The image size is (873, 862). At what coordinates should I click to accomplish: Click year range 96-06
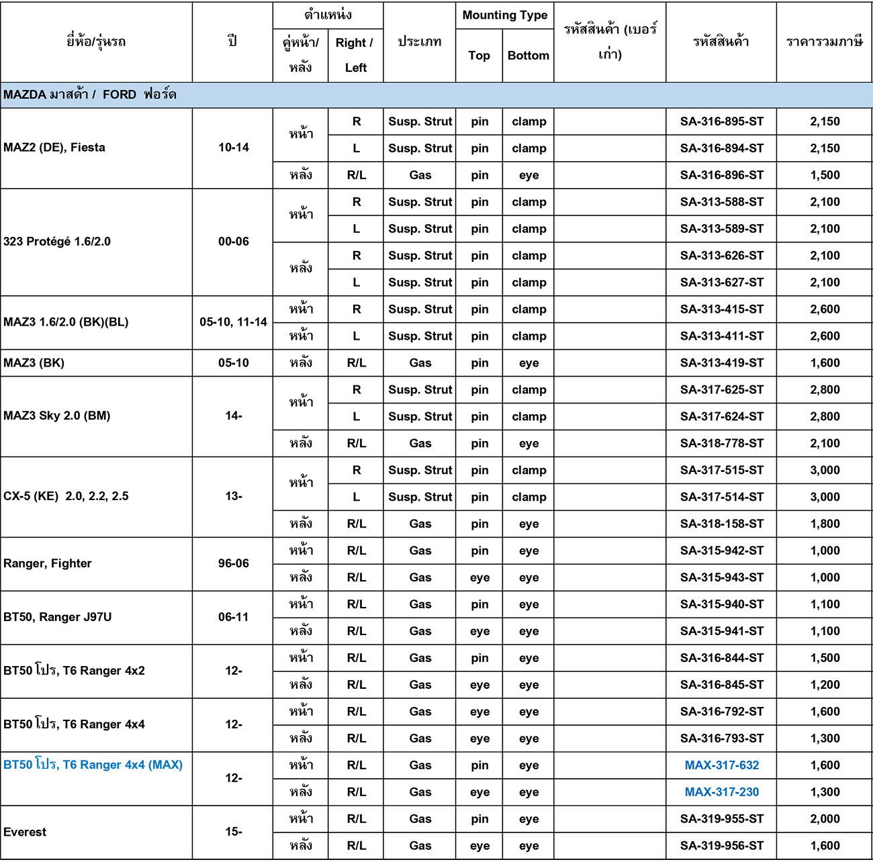click(233, 564)
